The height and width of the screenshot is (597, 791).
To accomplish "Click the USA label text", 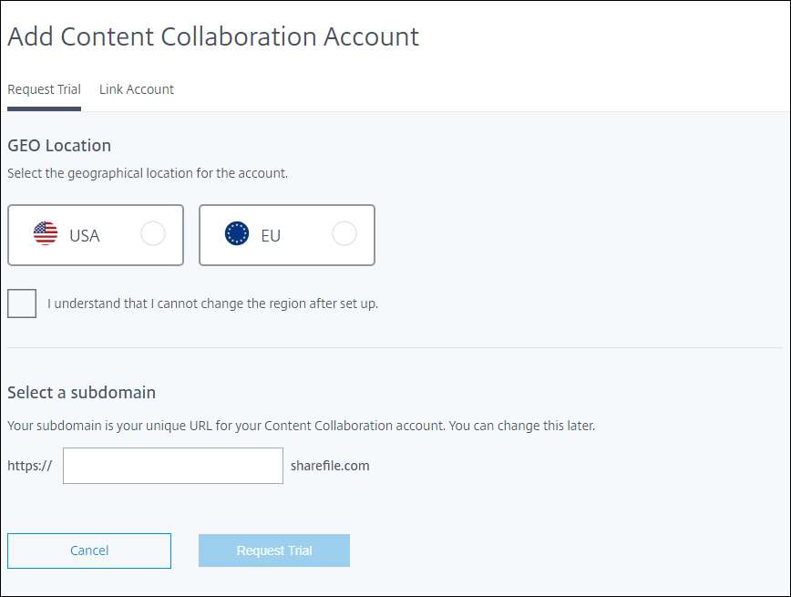I will tap(85, 235).
